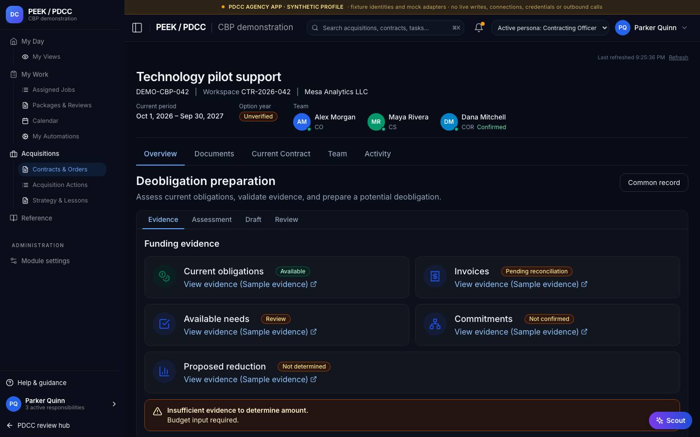Collapse the My Work section
This screenshot has height=437, width=700.
pos(35,74)
